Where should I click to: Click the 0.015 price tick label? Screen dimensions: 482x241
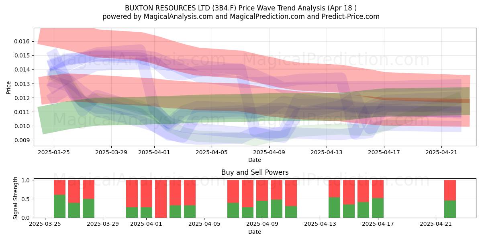(x=22, y=55)
